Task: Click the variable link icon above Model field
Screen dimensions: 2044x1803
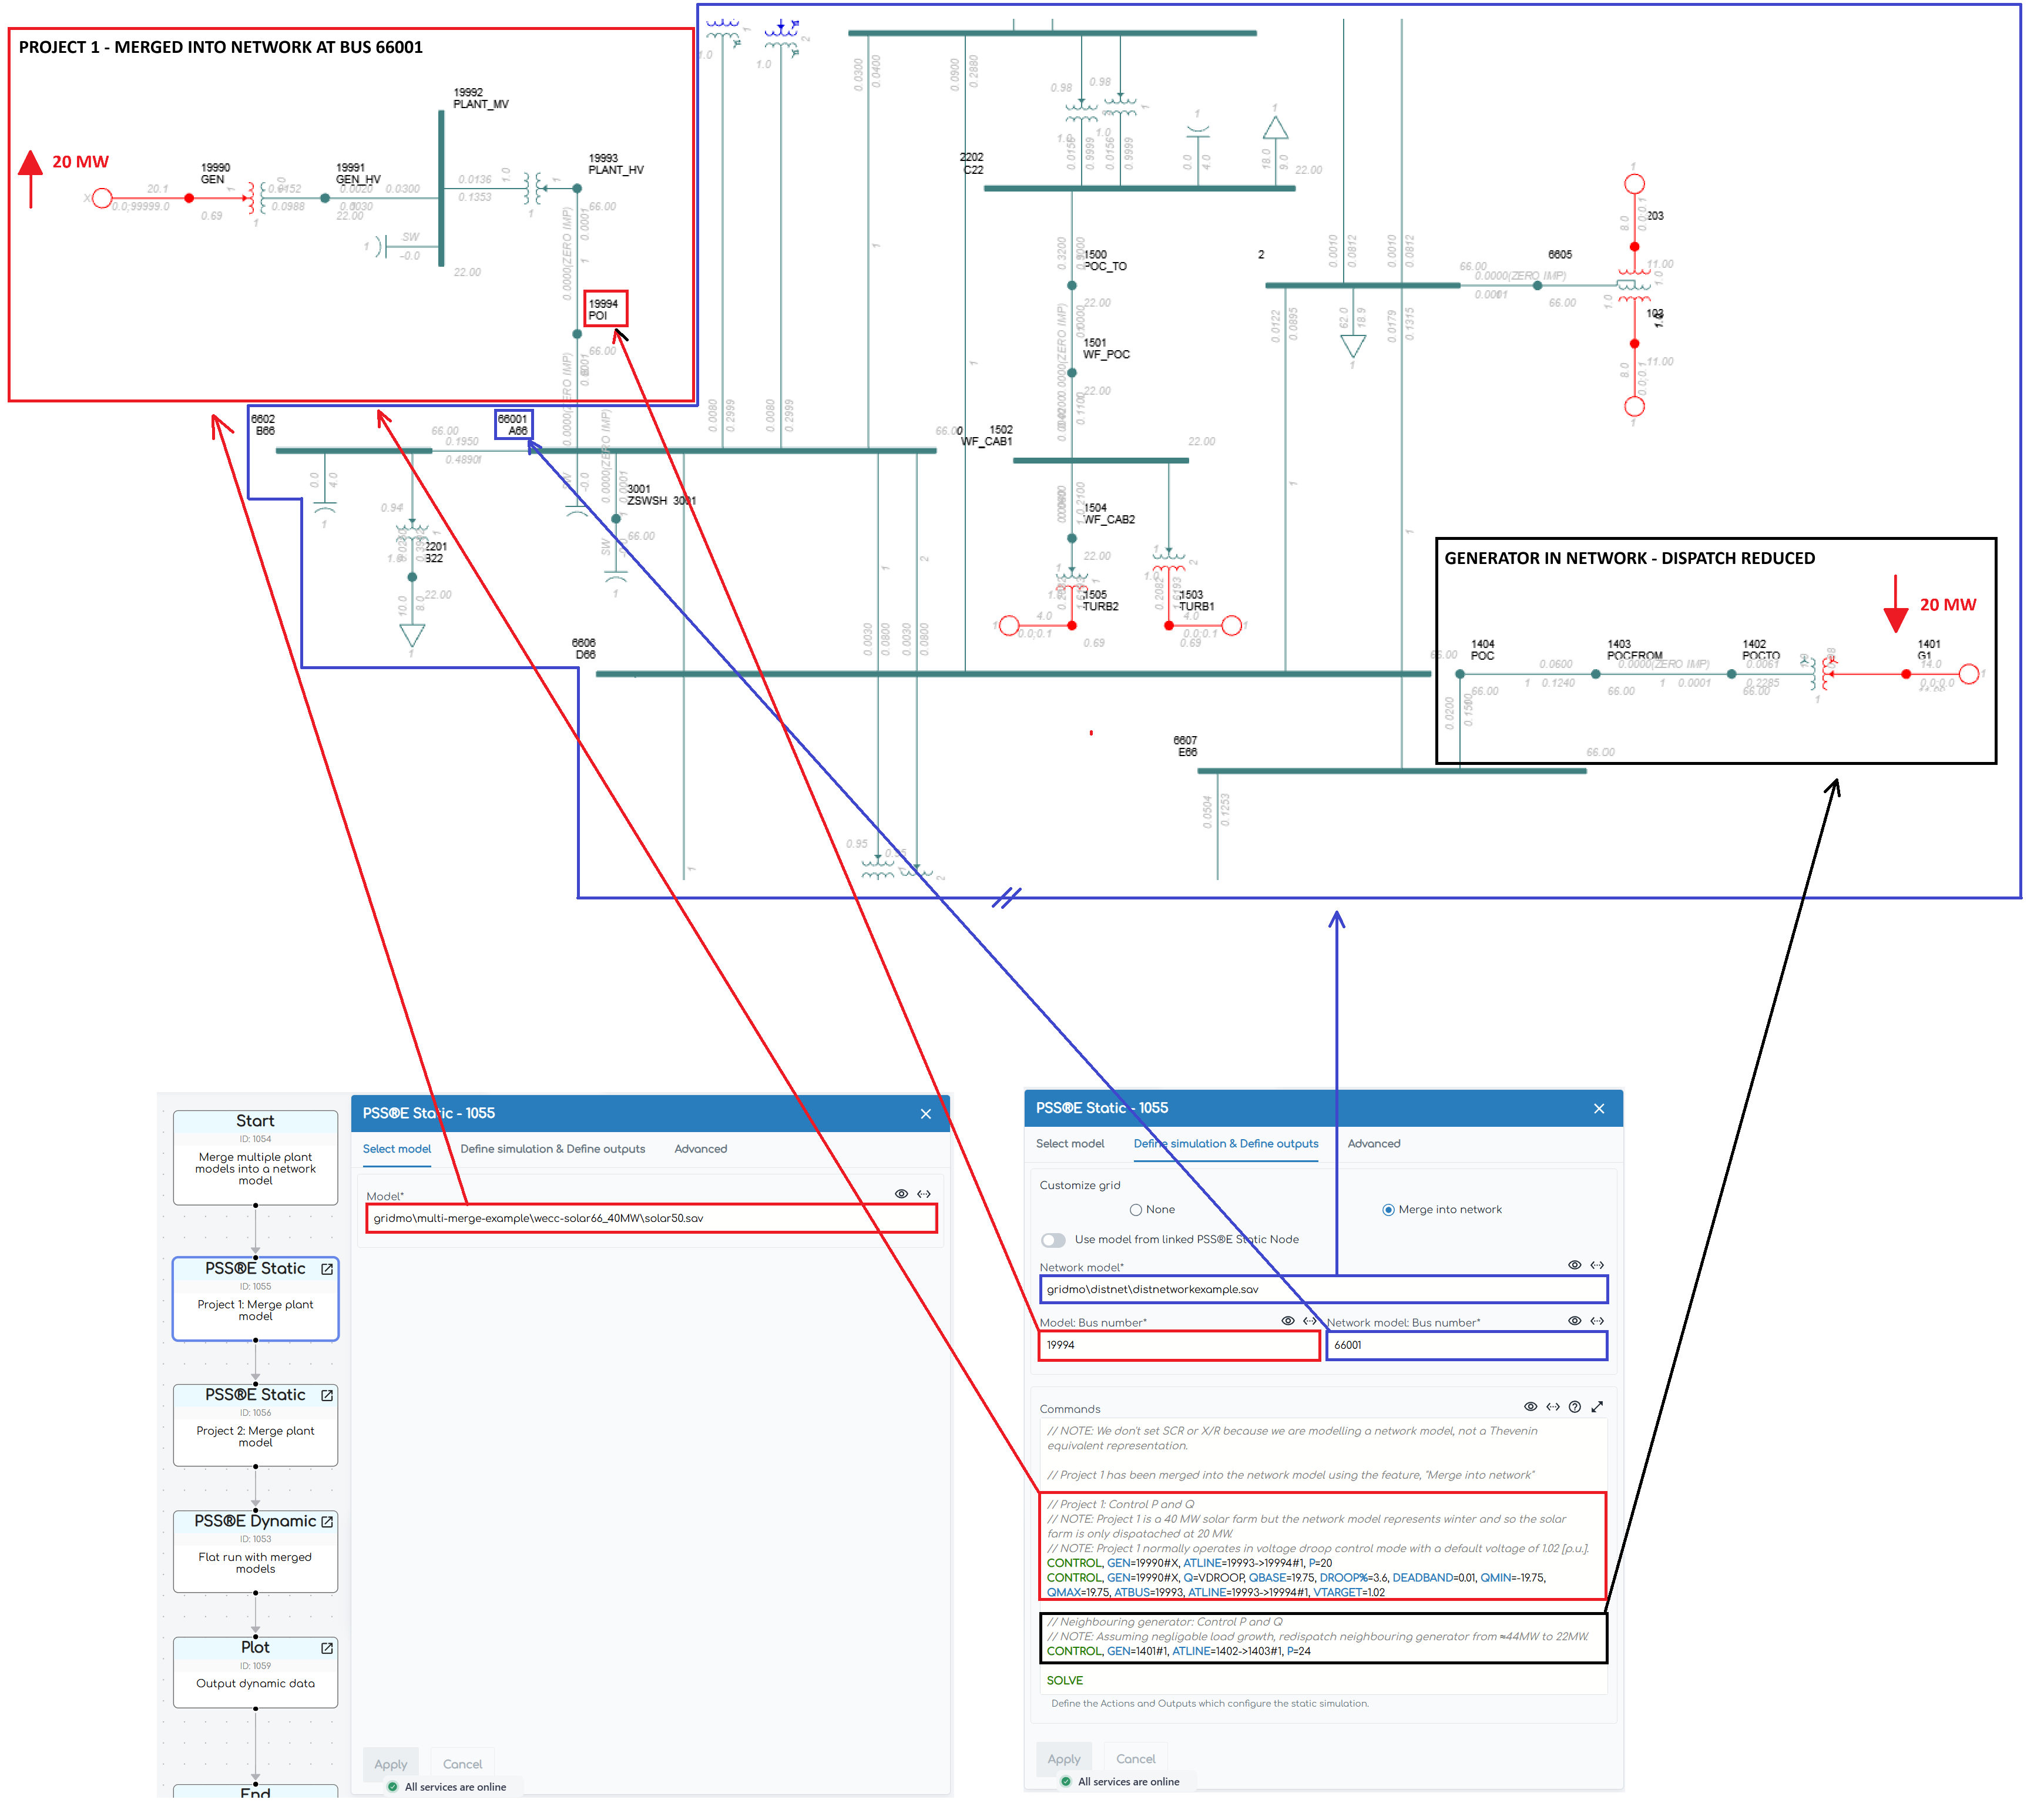Action: pos(924,1194)
